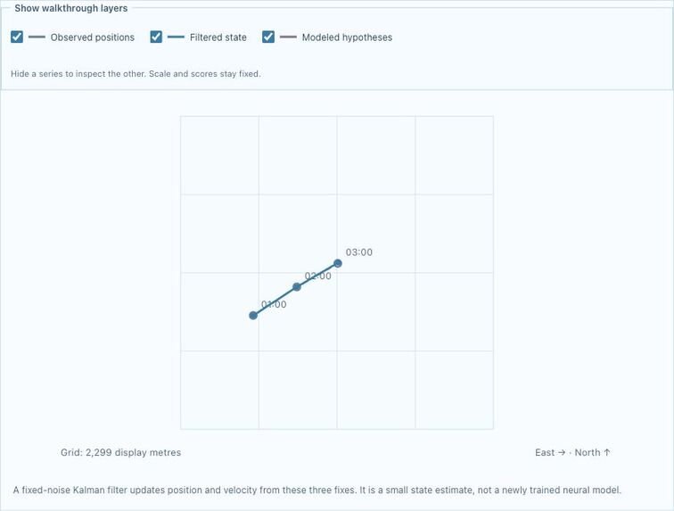Select the 02:00 track point marker
Viewport: 674px width, 511px height.
click(297, 287)
